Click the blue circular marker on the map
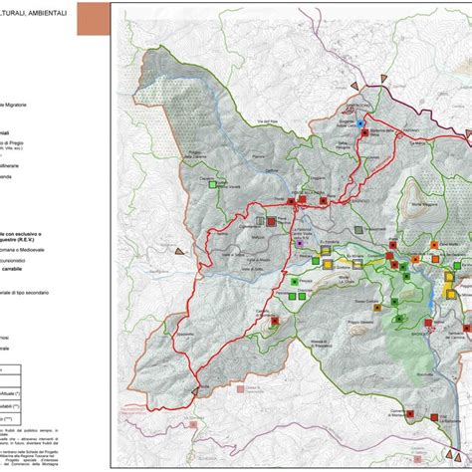The image size is (472, 472). 360,123
